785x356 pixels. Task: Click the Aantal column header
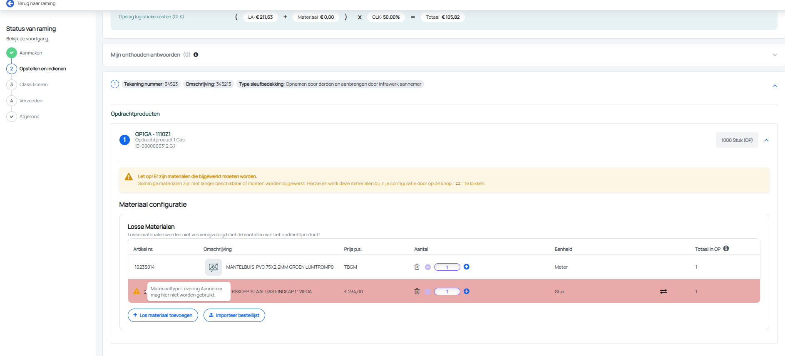click(x=421, y=249)
